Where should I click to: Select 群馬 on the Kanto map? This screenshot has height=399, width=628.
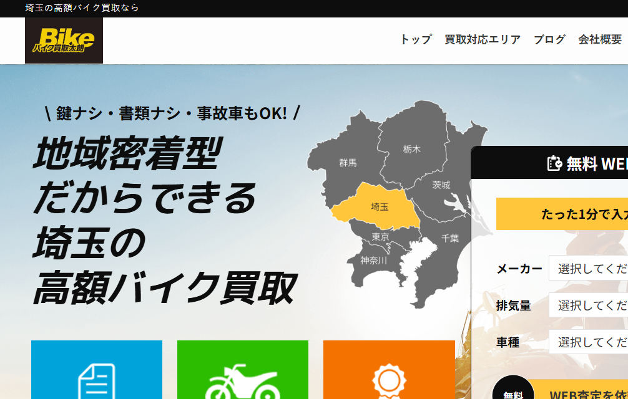point(348,163)
